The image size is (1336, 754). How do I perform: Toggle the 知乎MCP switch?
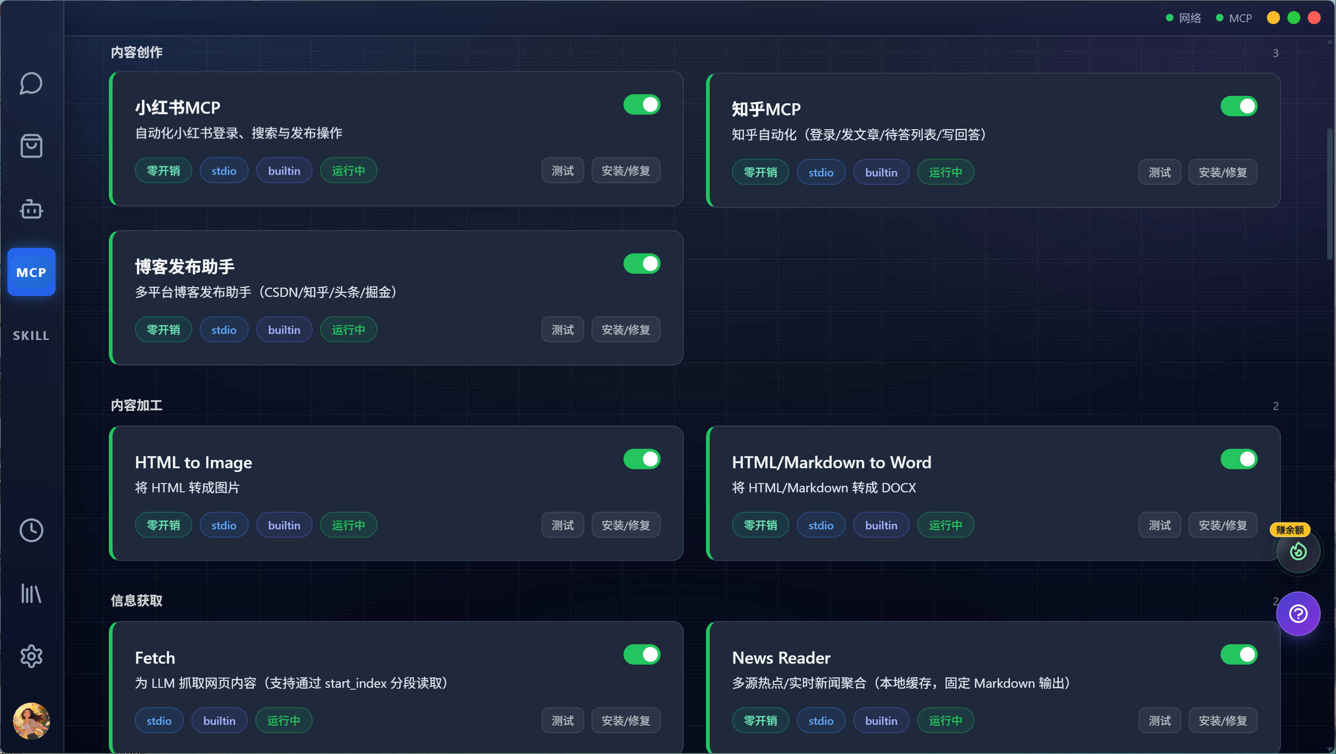tap(1239, 106)
